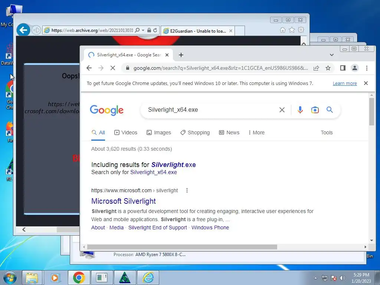Submit search with the magnifier icon
380x285 pixels.
[x=330, y=110]
